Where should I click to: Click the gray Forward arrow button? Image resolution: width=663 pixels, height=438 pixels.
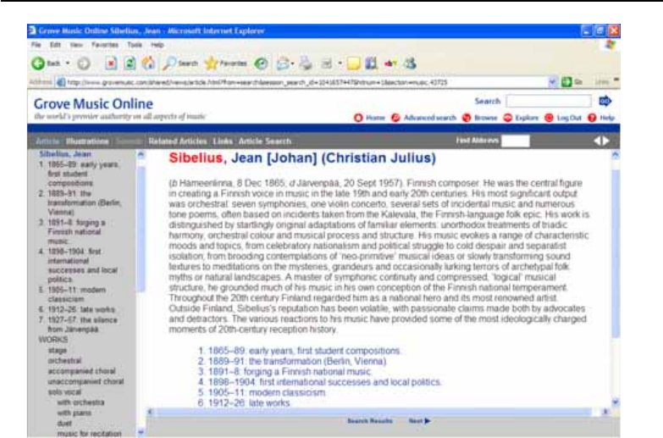84,64
